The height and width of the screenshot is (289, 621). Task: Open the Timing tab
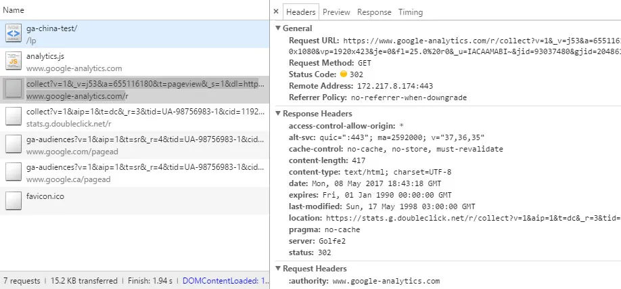[x=411, y=12]
